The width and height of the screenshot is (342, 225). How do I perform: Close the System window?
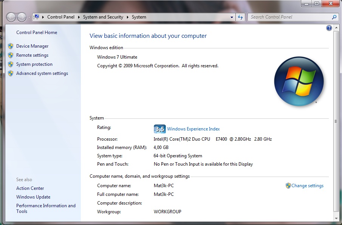tap(331, 3)
